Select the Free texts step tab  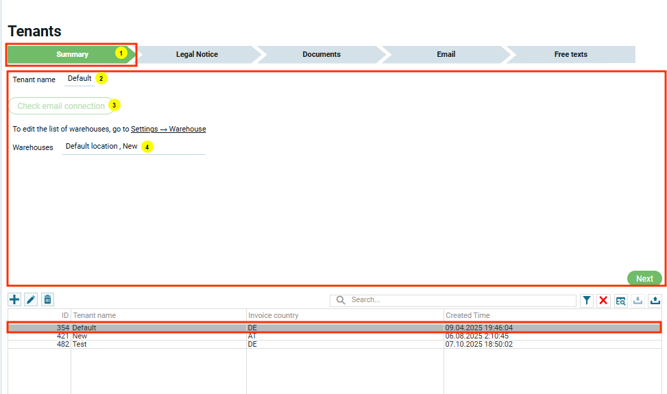[x=570, y=54]
